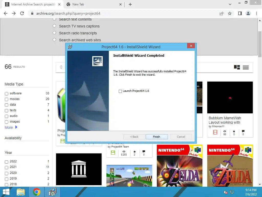The width and height of the screenshot is (262, 197).
Task: Close the Internet Archive Search tab
Action: [59, 4]
